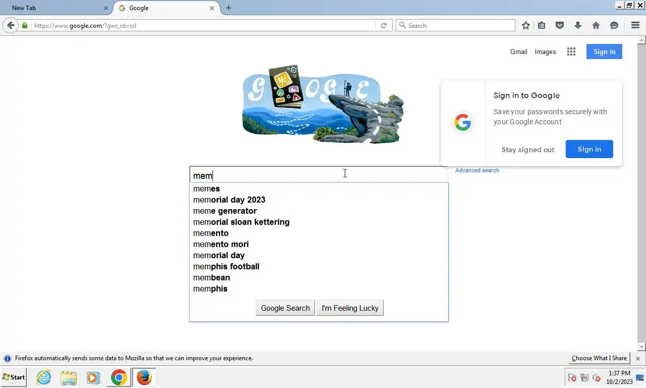
Task: Reload the page with the refresh icon
Action: point(384,25)
